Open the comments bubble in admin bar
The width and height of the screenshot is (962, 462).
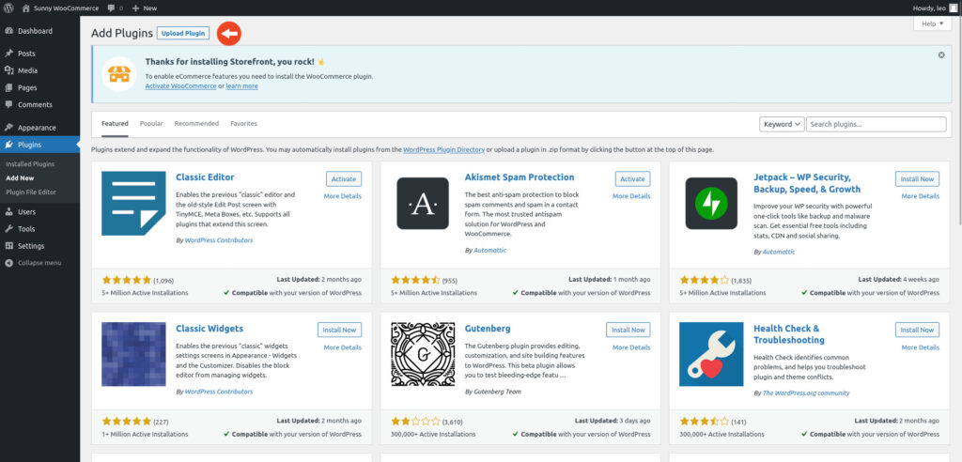coord(111,8)
